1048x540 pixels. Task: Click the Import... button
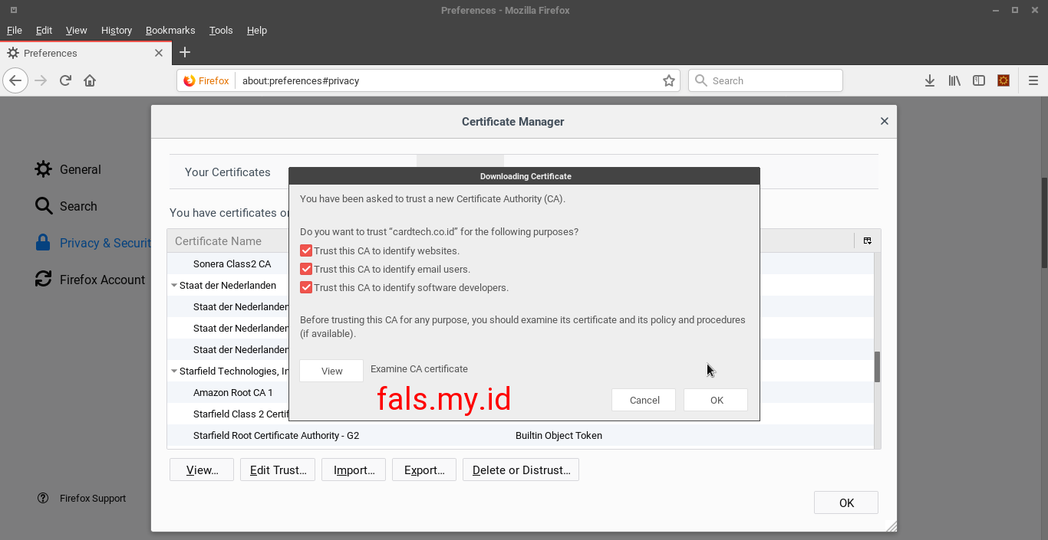tap(354, 470)
